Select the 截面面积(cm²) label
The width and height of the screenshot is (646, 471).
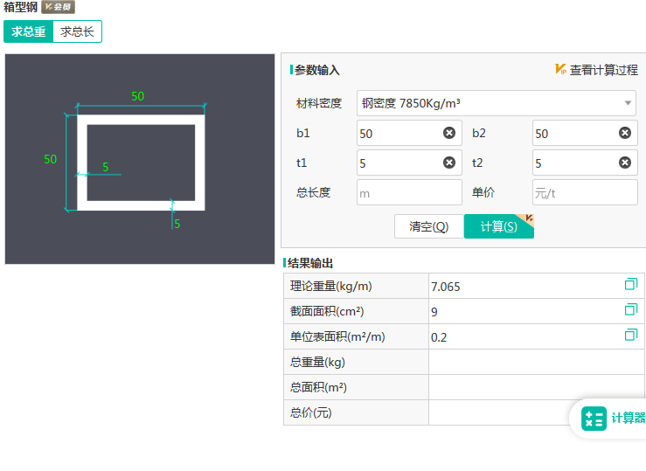327,311
